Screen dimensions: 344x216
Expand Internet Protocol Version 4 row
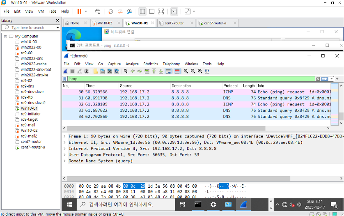coord(65,149)
